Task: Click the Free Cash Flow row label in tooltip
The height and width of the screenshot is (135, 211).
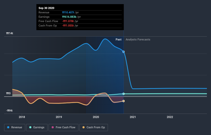Action: point(48,21)
